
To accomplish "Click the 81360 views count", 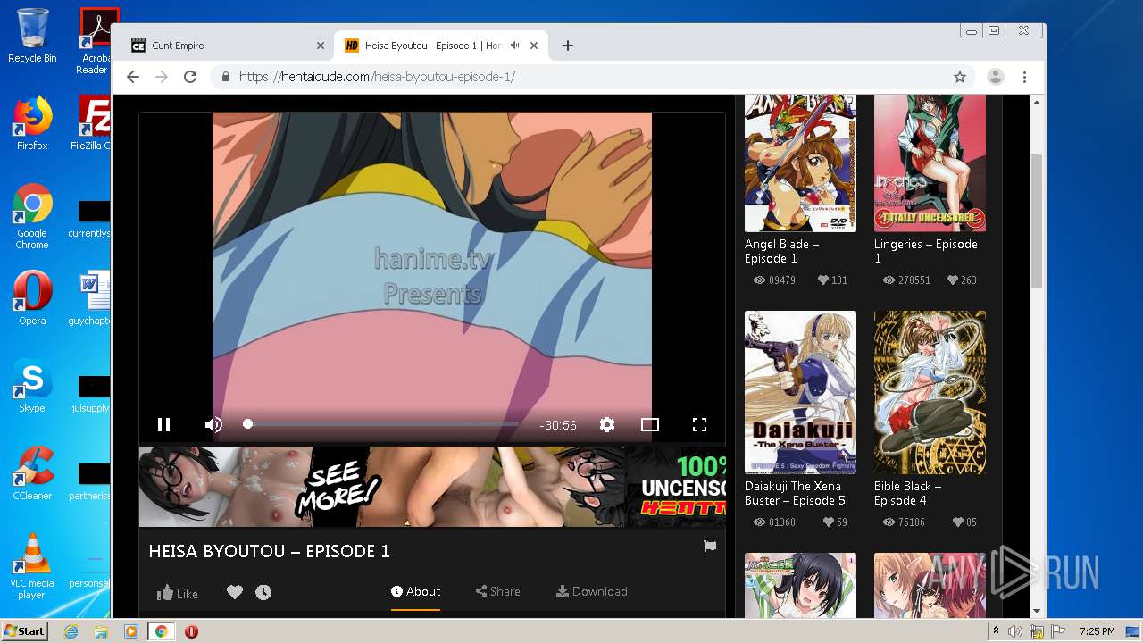I will [x=774, y=522].
